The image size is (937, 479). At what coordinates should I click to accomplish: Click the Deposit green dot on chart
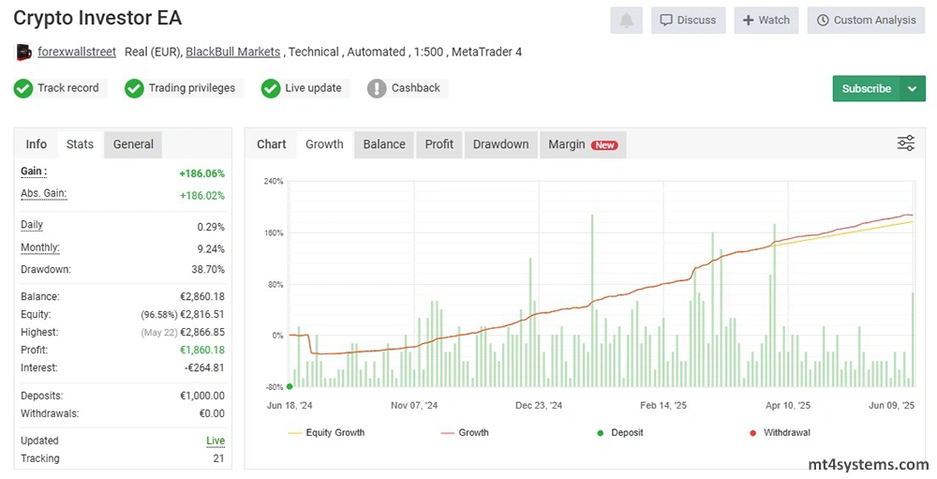point(290,387)
